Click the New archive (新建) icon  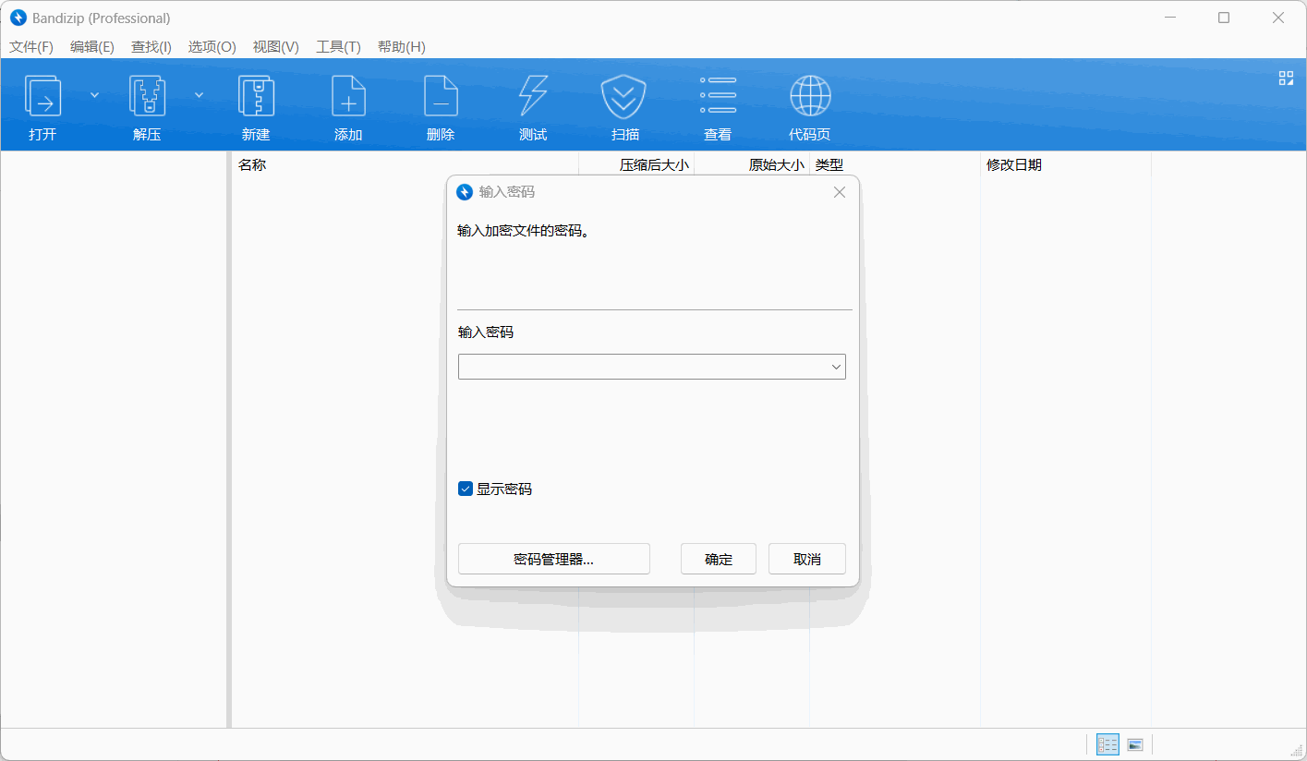coord(256,97)
